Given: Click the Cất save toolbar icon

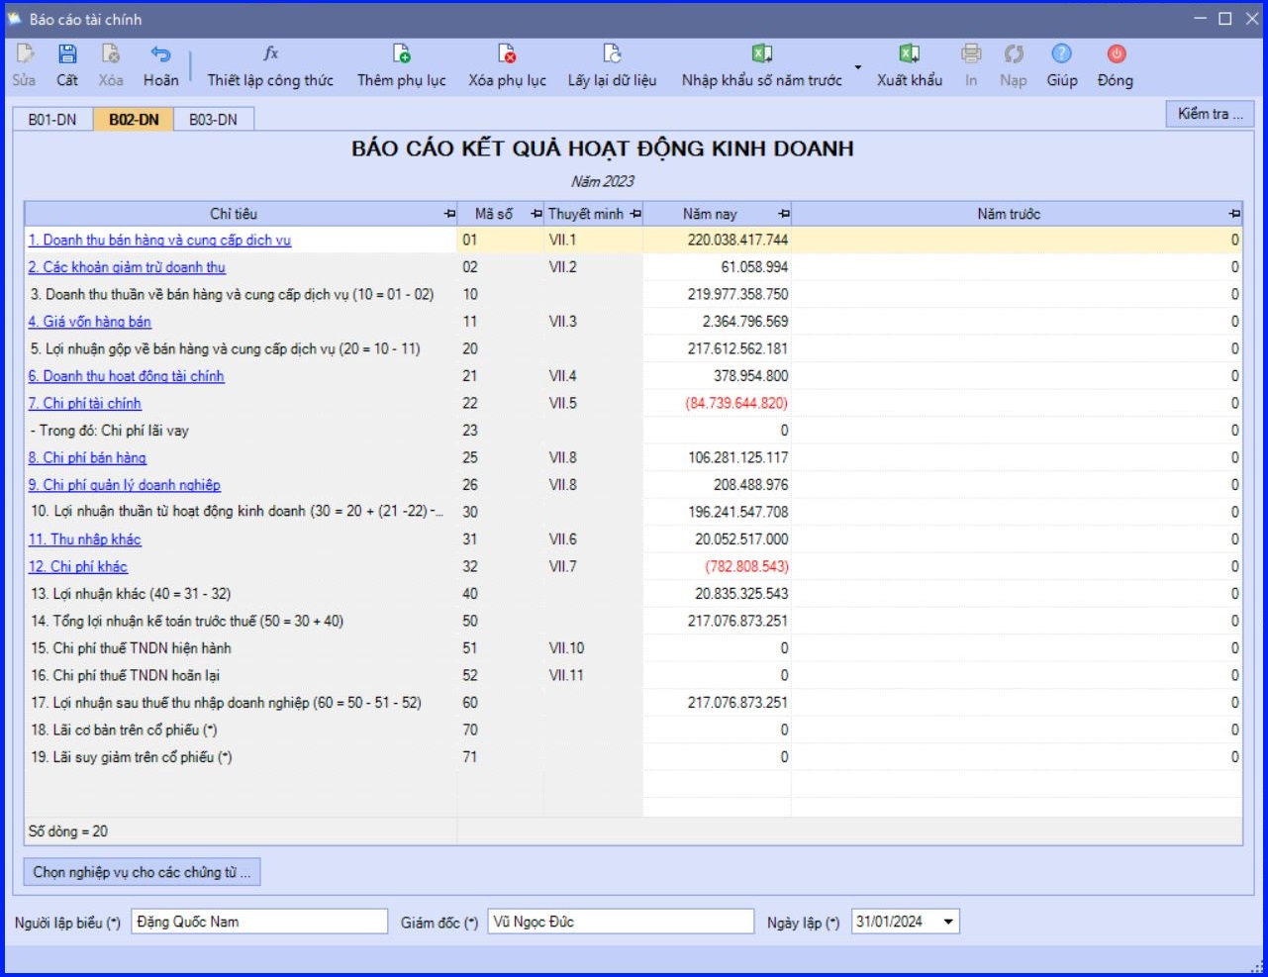Looking at the screenshot, I should 67,54.
